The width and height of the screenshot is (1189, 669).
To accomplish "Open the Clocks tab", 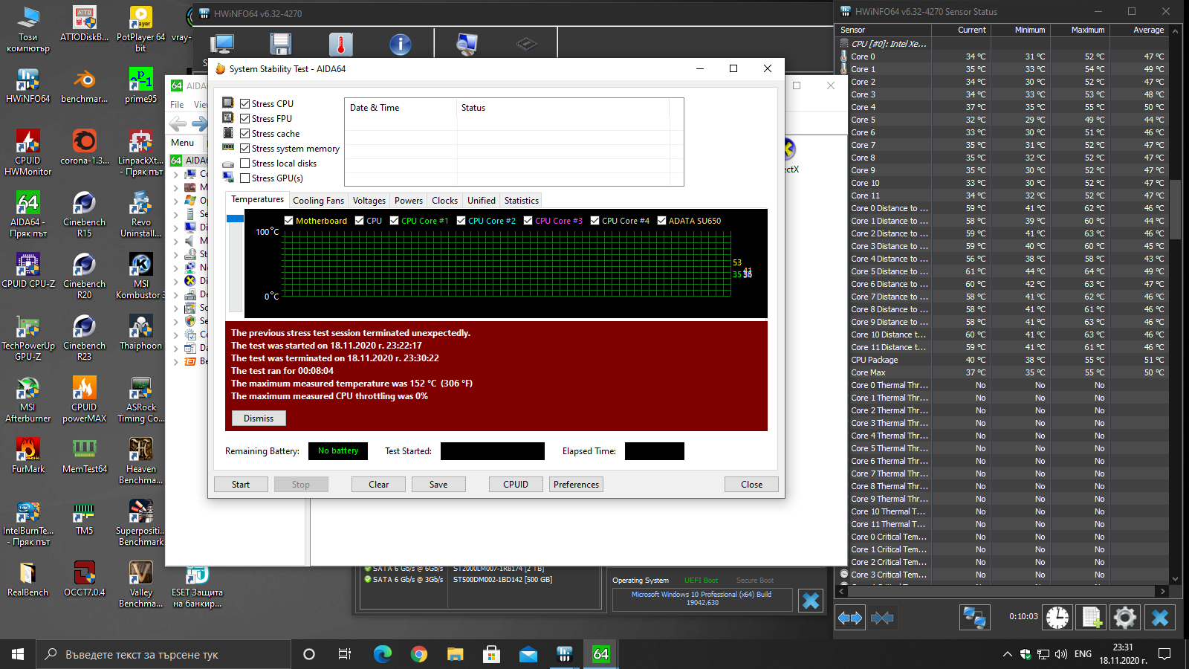I will (444, 201).
